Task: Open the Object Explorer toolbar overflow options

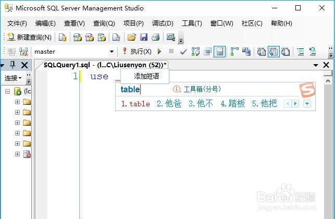Action: (x=29, y=79)
